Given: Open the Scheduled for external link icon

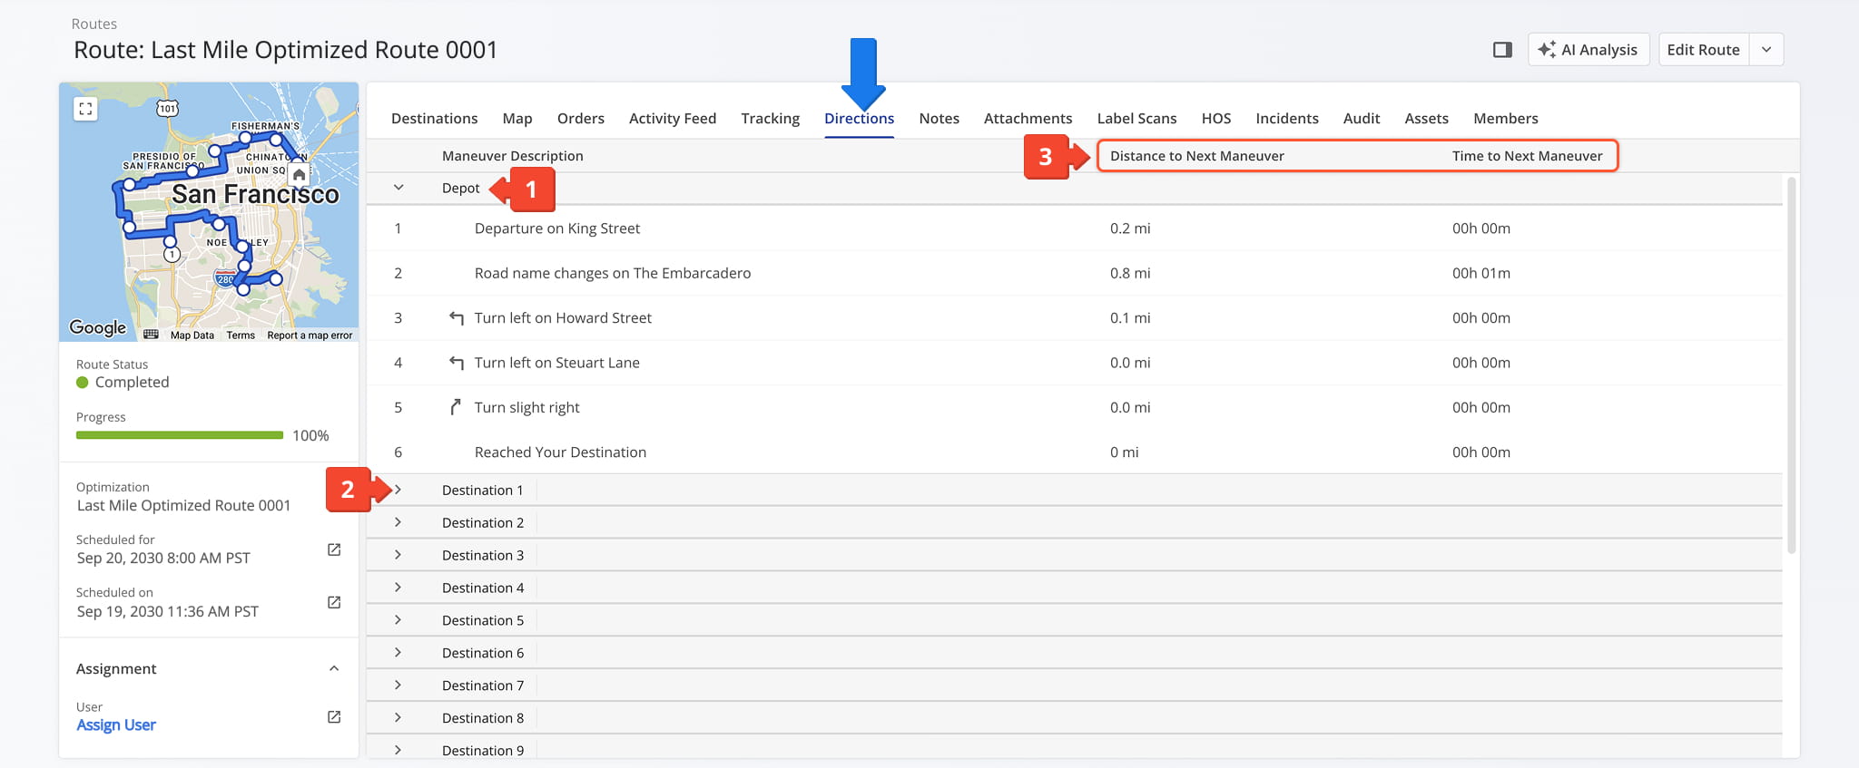Looking at the screenshot, I should (x=334, y=549).
